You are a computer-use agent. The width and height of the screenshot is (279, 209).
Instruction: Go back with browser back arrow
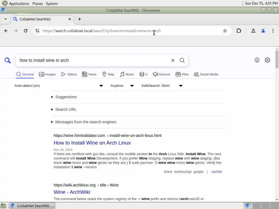(x=6, y=31)
